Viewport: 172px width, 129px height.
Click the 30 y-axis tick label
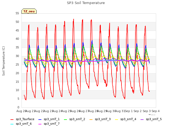coord(17,56)
